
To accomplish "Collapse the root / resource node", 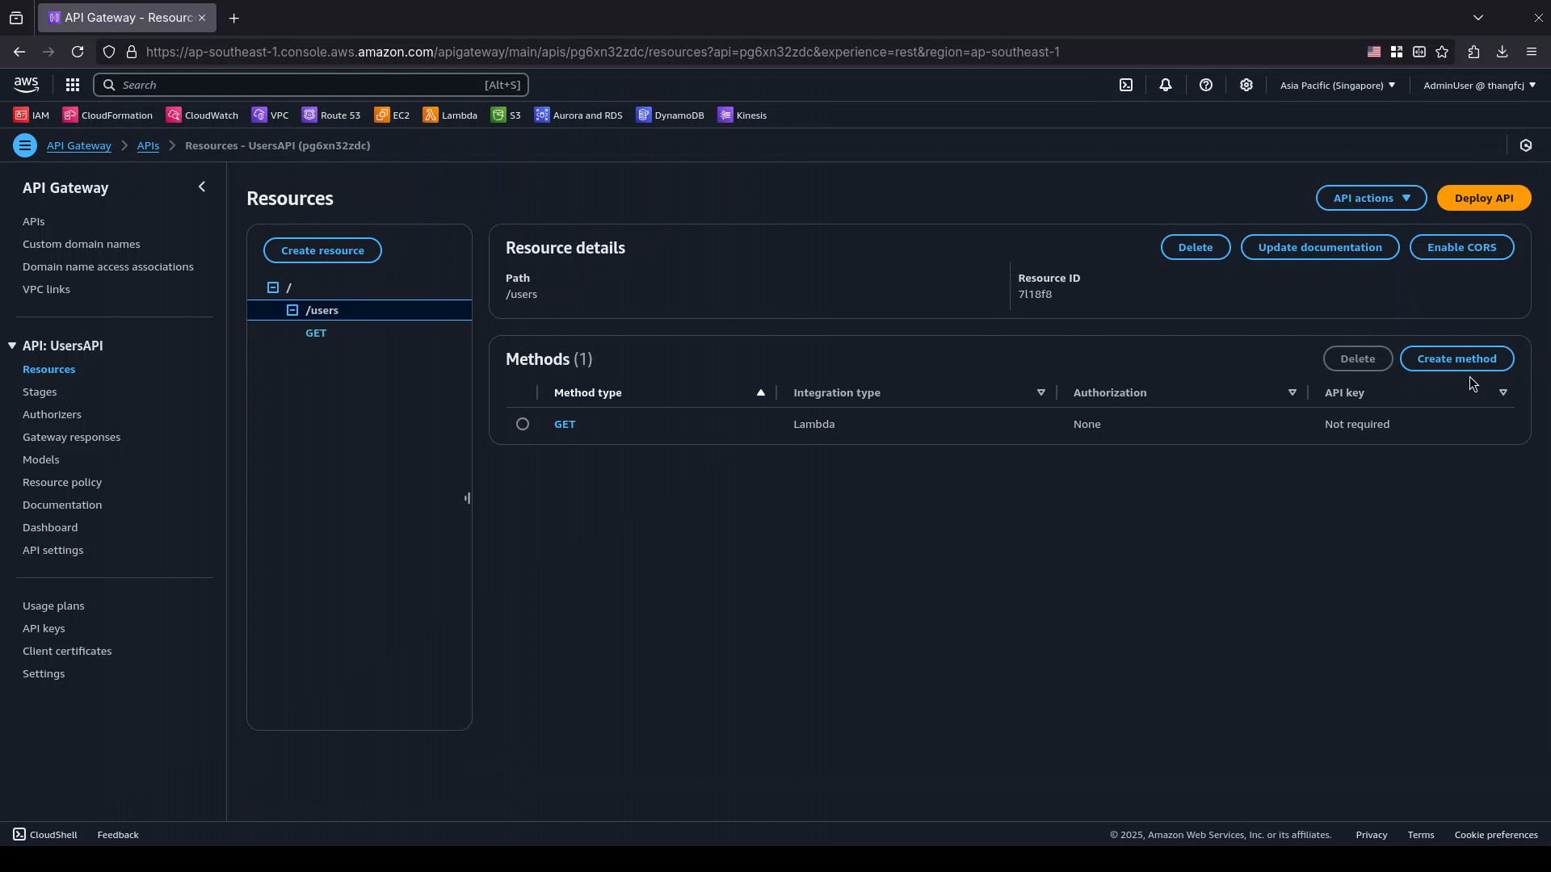I will [x=273, y=288].
